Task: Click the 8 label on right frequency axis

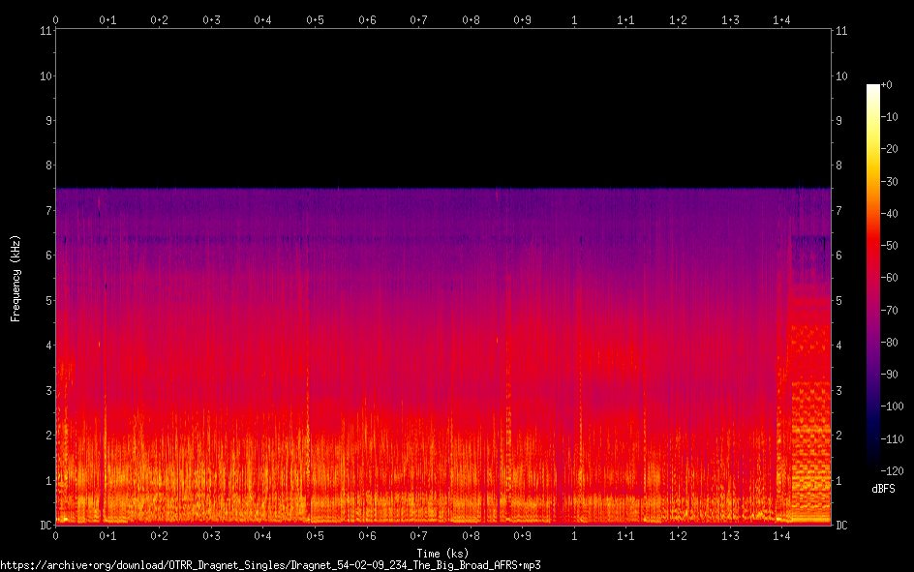Action: tap(839, 166)
